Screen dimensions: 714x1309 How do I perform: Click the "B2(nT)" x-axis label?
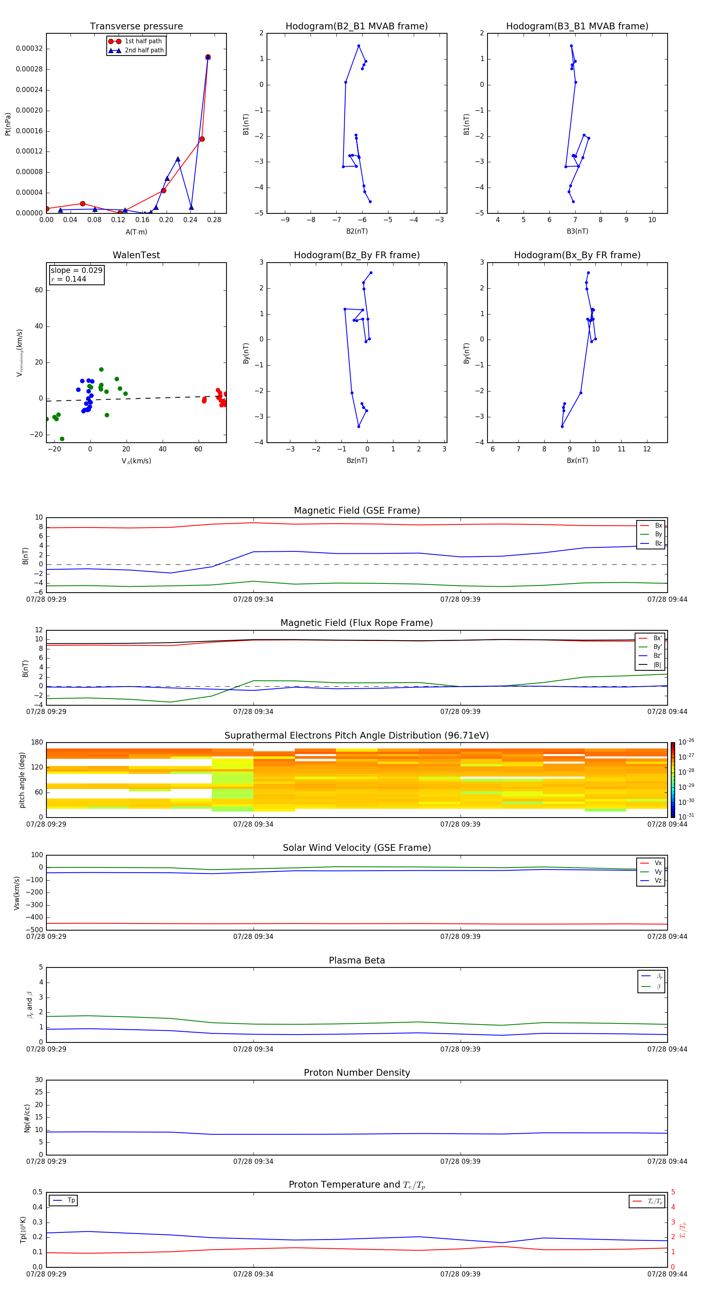click(x=357, y=231)
